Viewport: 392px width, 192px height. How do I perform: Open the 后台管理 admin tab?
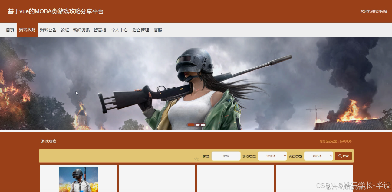[140, 30]
